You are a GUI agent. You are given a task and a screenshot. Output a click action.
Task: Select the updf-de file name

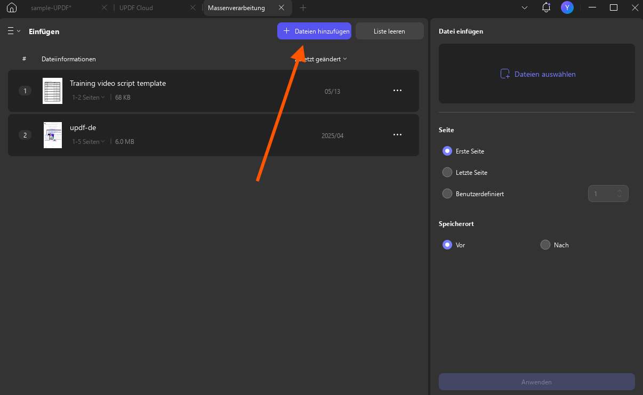pos(83,127)
